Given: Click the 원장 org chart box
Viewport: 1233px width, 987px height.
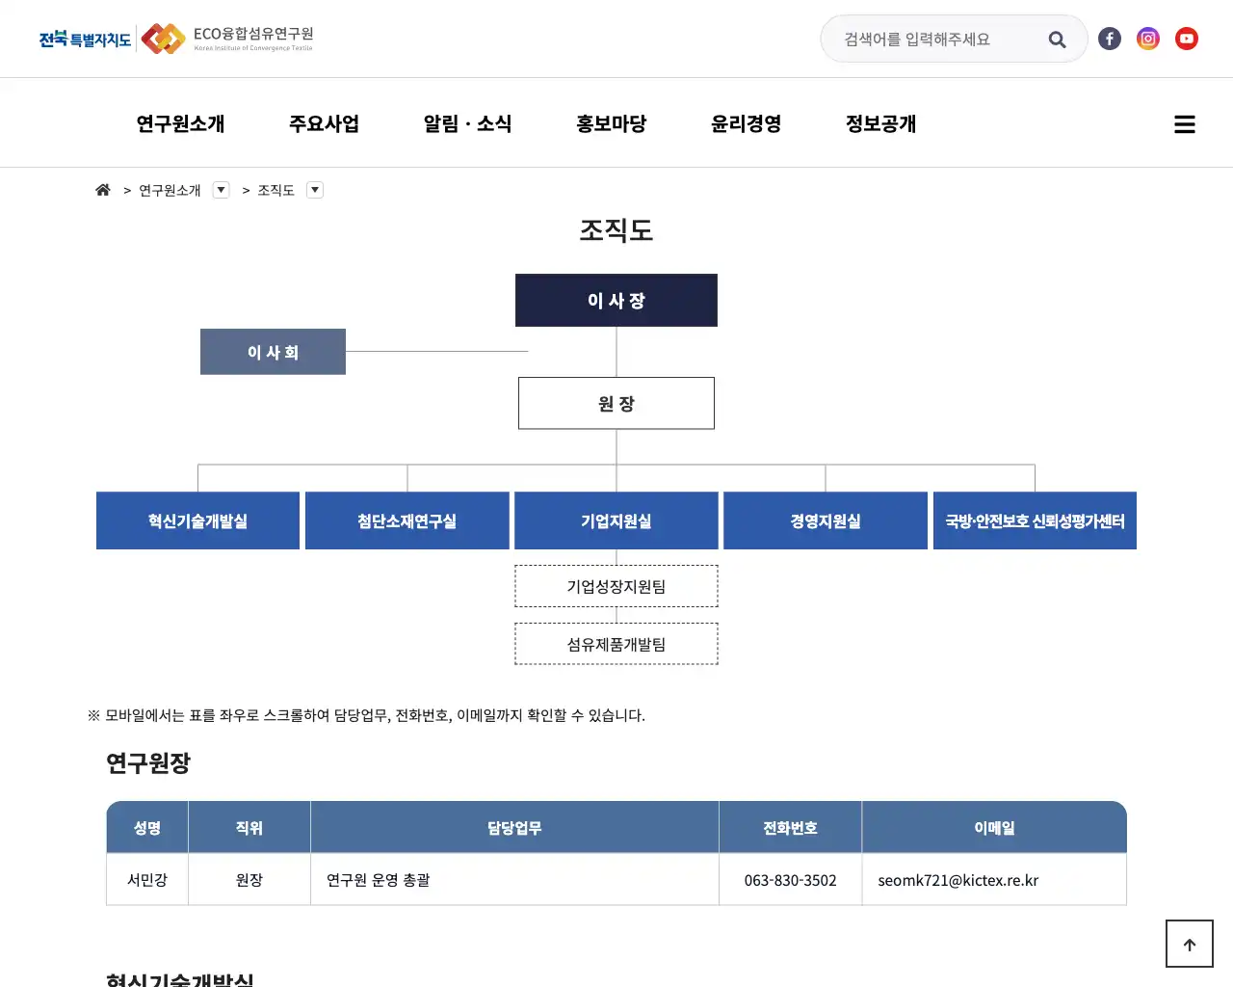Looking at the screenshot, I should pyautogui.click(x=616, y=403).
